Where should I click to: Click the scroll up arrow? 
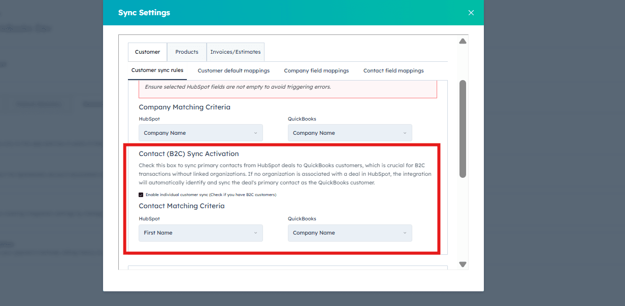(463, 41)
